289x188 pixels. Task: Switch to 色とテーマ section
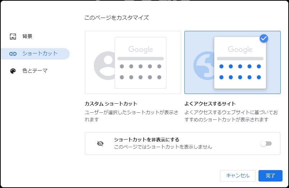click(35, 71)
